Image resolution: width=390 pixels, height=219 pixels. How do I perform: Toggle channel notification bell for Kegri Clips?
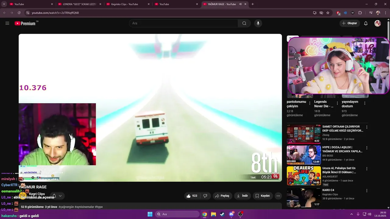pos(54,196)
